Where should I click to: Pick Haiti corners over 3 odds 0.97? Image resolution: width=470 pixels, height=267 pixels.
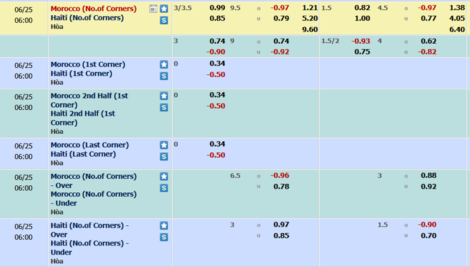[x=281, y=225]
